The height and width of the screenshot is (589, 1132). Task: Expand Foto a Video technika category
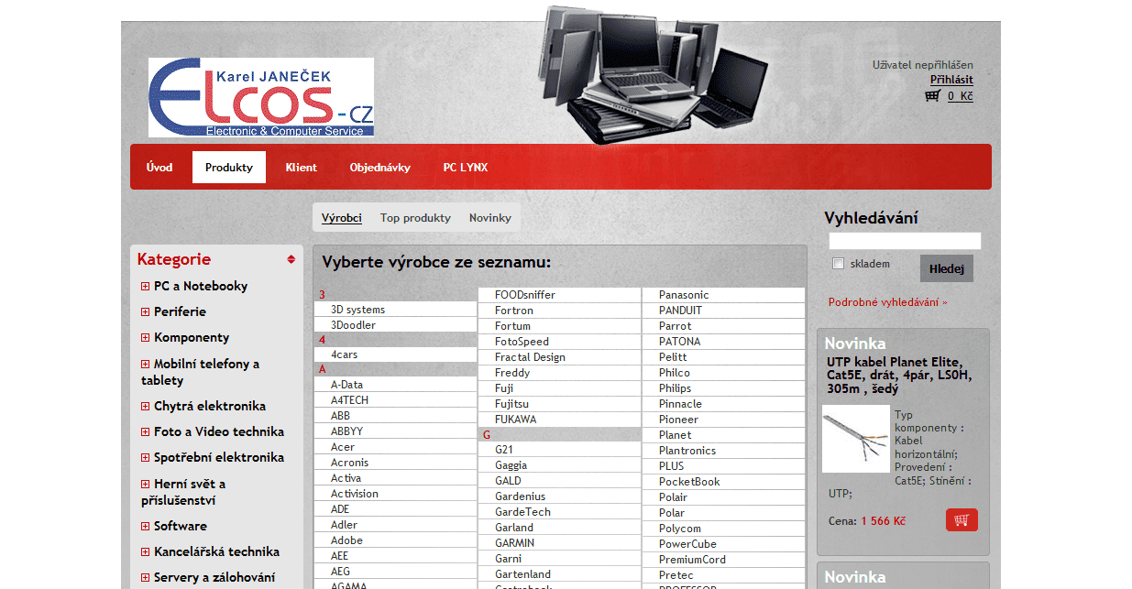tap(145, 431)
